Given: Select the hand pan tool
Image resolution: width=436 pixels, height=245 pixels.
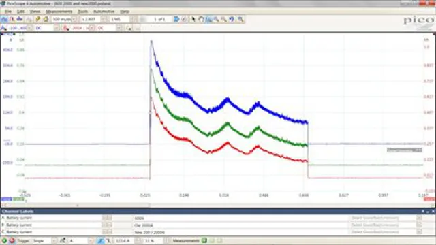Looking at the screenshot, I should (x=201, y=19).
